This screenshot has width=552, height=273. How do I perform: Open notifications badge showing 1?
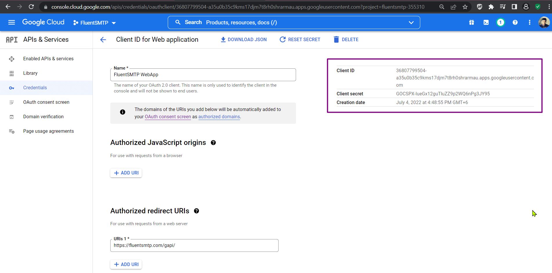tap(501, 22)
